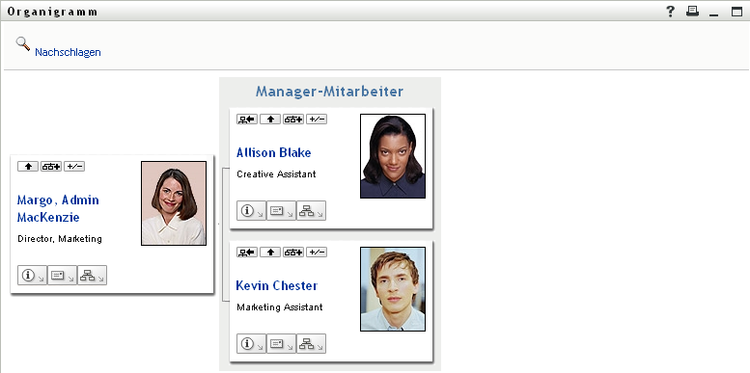
Task: Select the Marketing Assistant title text
Action: point(279,307)
